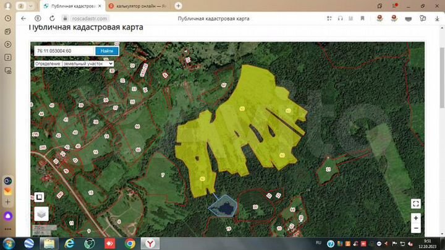
Task: Open Google Chrome from taskbar
Action: tap(130, 243)
